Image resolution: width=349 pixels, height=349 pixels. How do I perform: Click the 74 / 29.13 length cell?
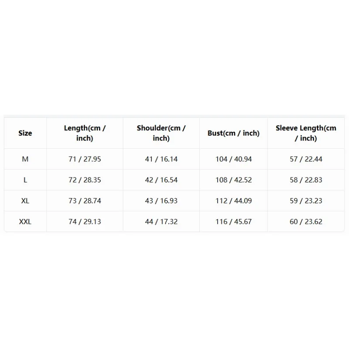point(85,222)
